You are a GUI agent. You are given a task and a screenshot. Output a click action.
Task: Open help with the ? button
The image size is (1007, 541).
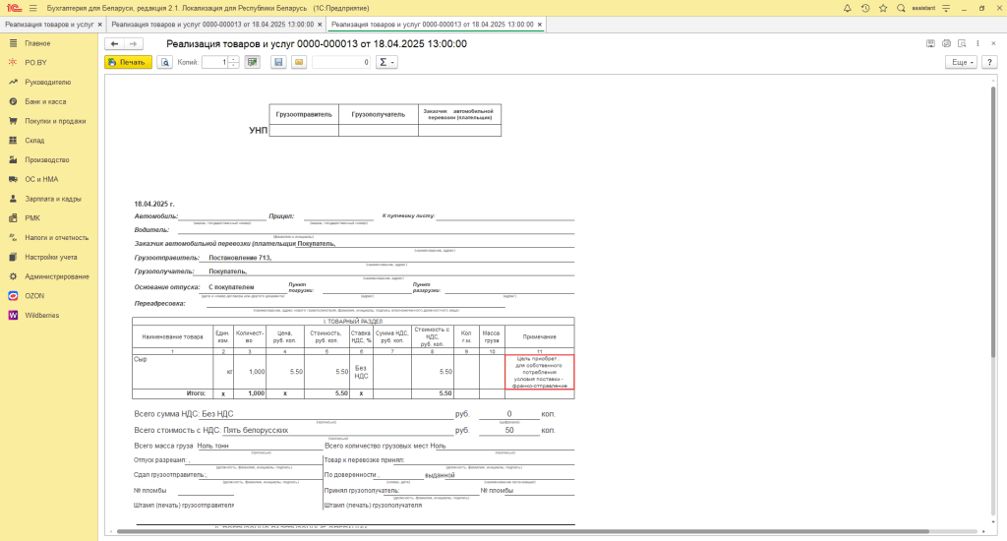(x=989, y=62)
